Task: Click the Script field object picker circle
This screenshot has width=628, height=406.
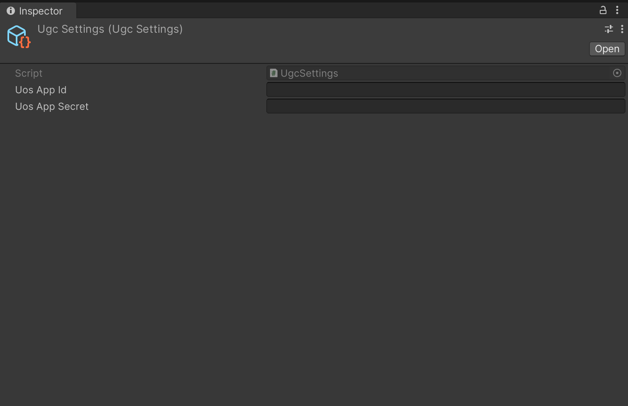Action: click(x=617, y=73)
